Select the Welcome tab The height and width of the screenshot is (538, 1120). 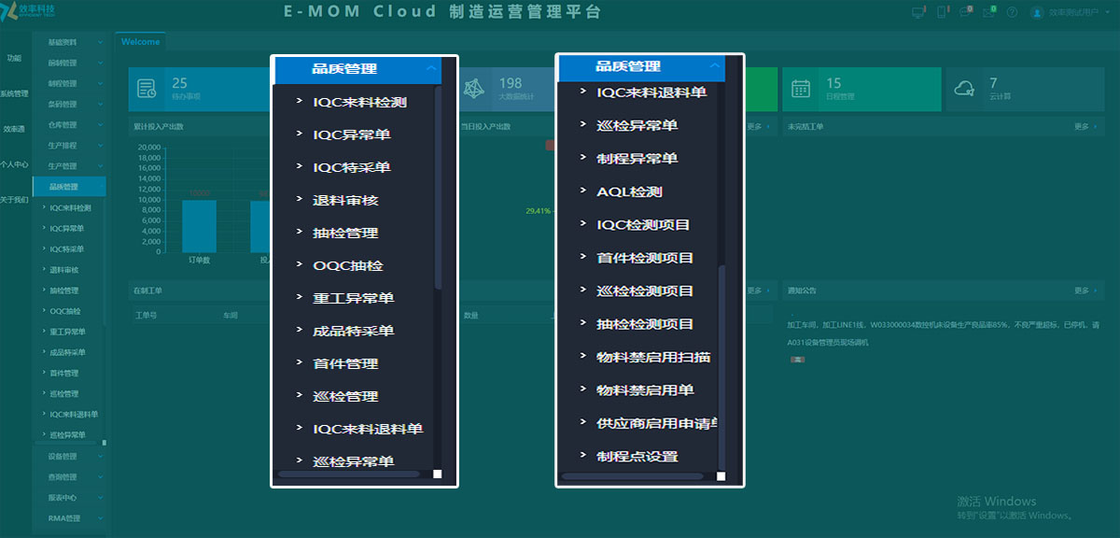[x=140, y=41]
